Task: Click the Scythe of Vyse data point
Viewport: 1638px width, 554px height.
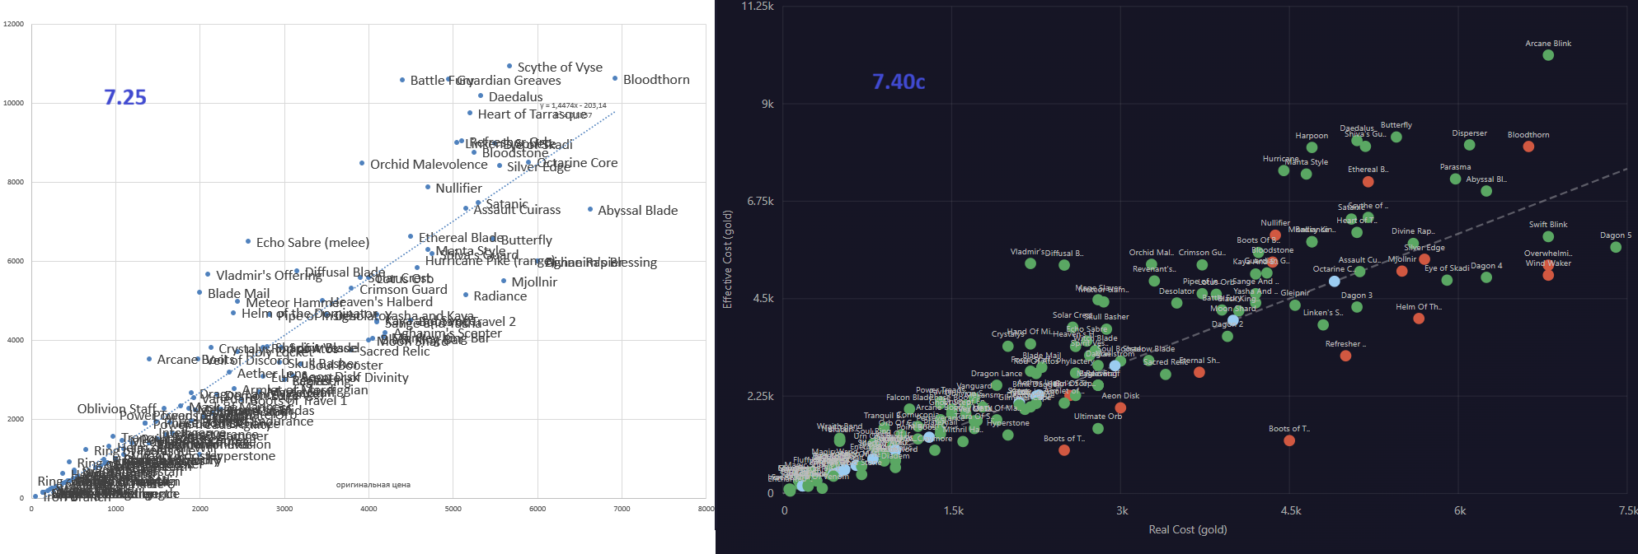Action: coord(509,66)
